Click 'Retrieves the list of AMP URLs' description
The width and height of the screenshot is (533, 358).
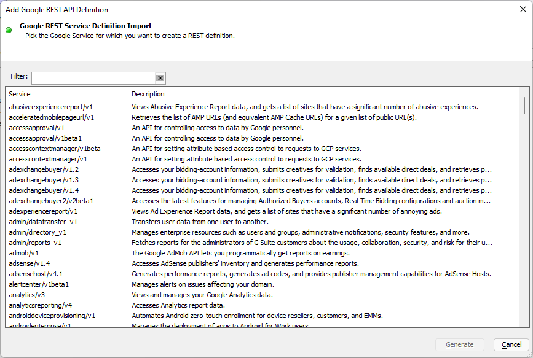click(x=274, y=117)
